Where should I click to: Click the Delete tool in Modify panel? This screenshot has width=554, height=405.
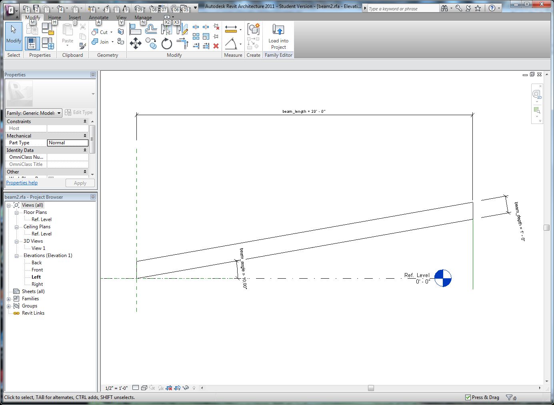coord(216,46)
